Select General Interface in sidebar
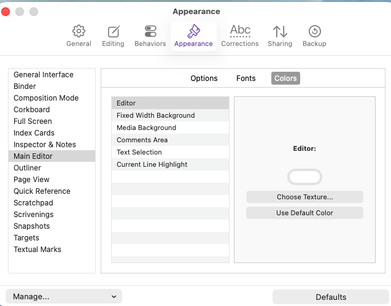The width and height of the screenshot is (391, 306). click(x=52, y=74)
